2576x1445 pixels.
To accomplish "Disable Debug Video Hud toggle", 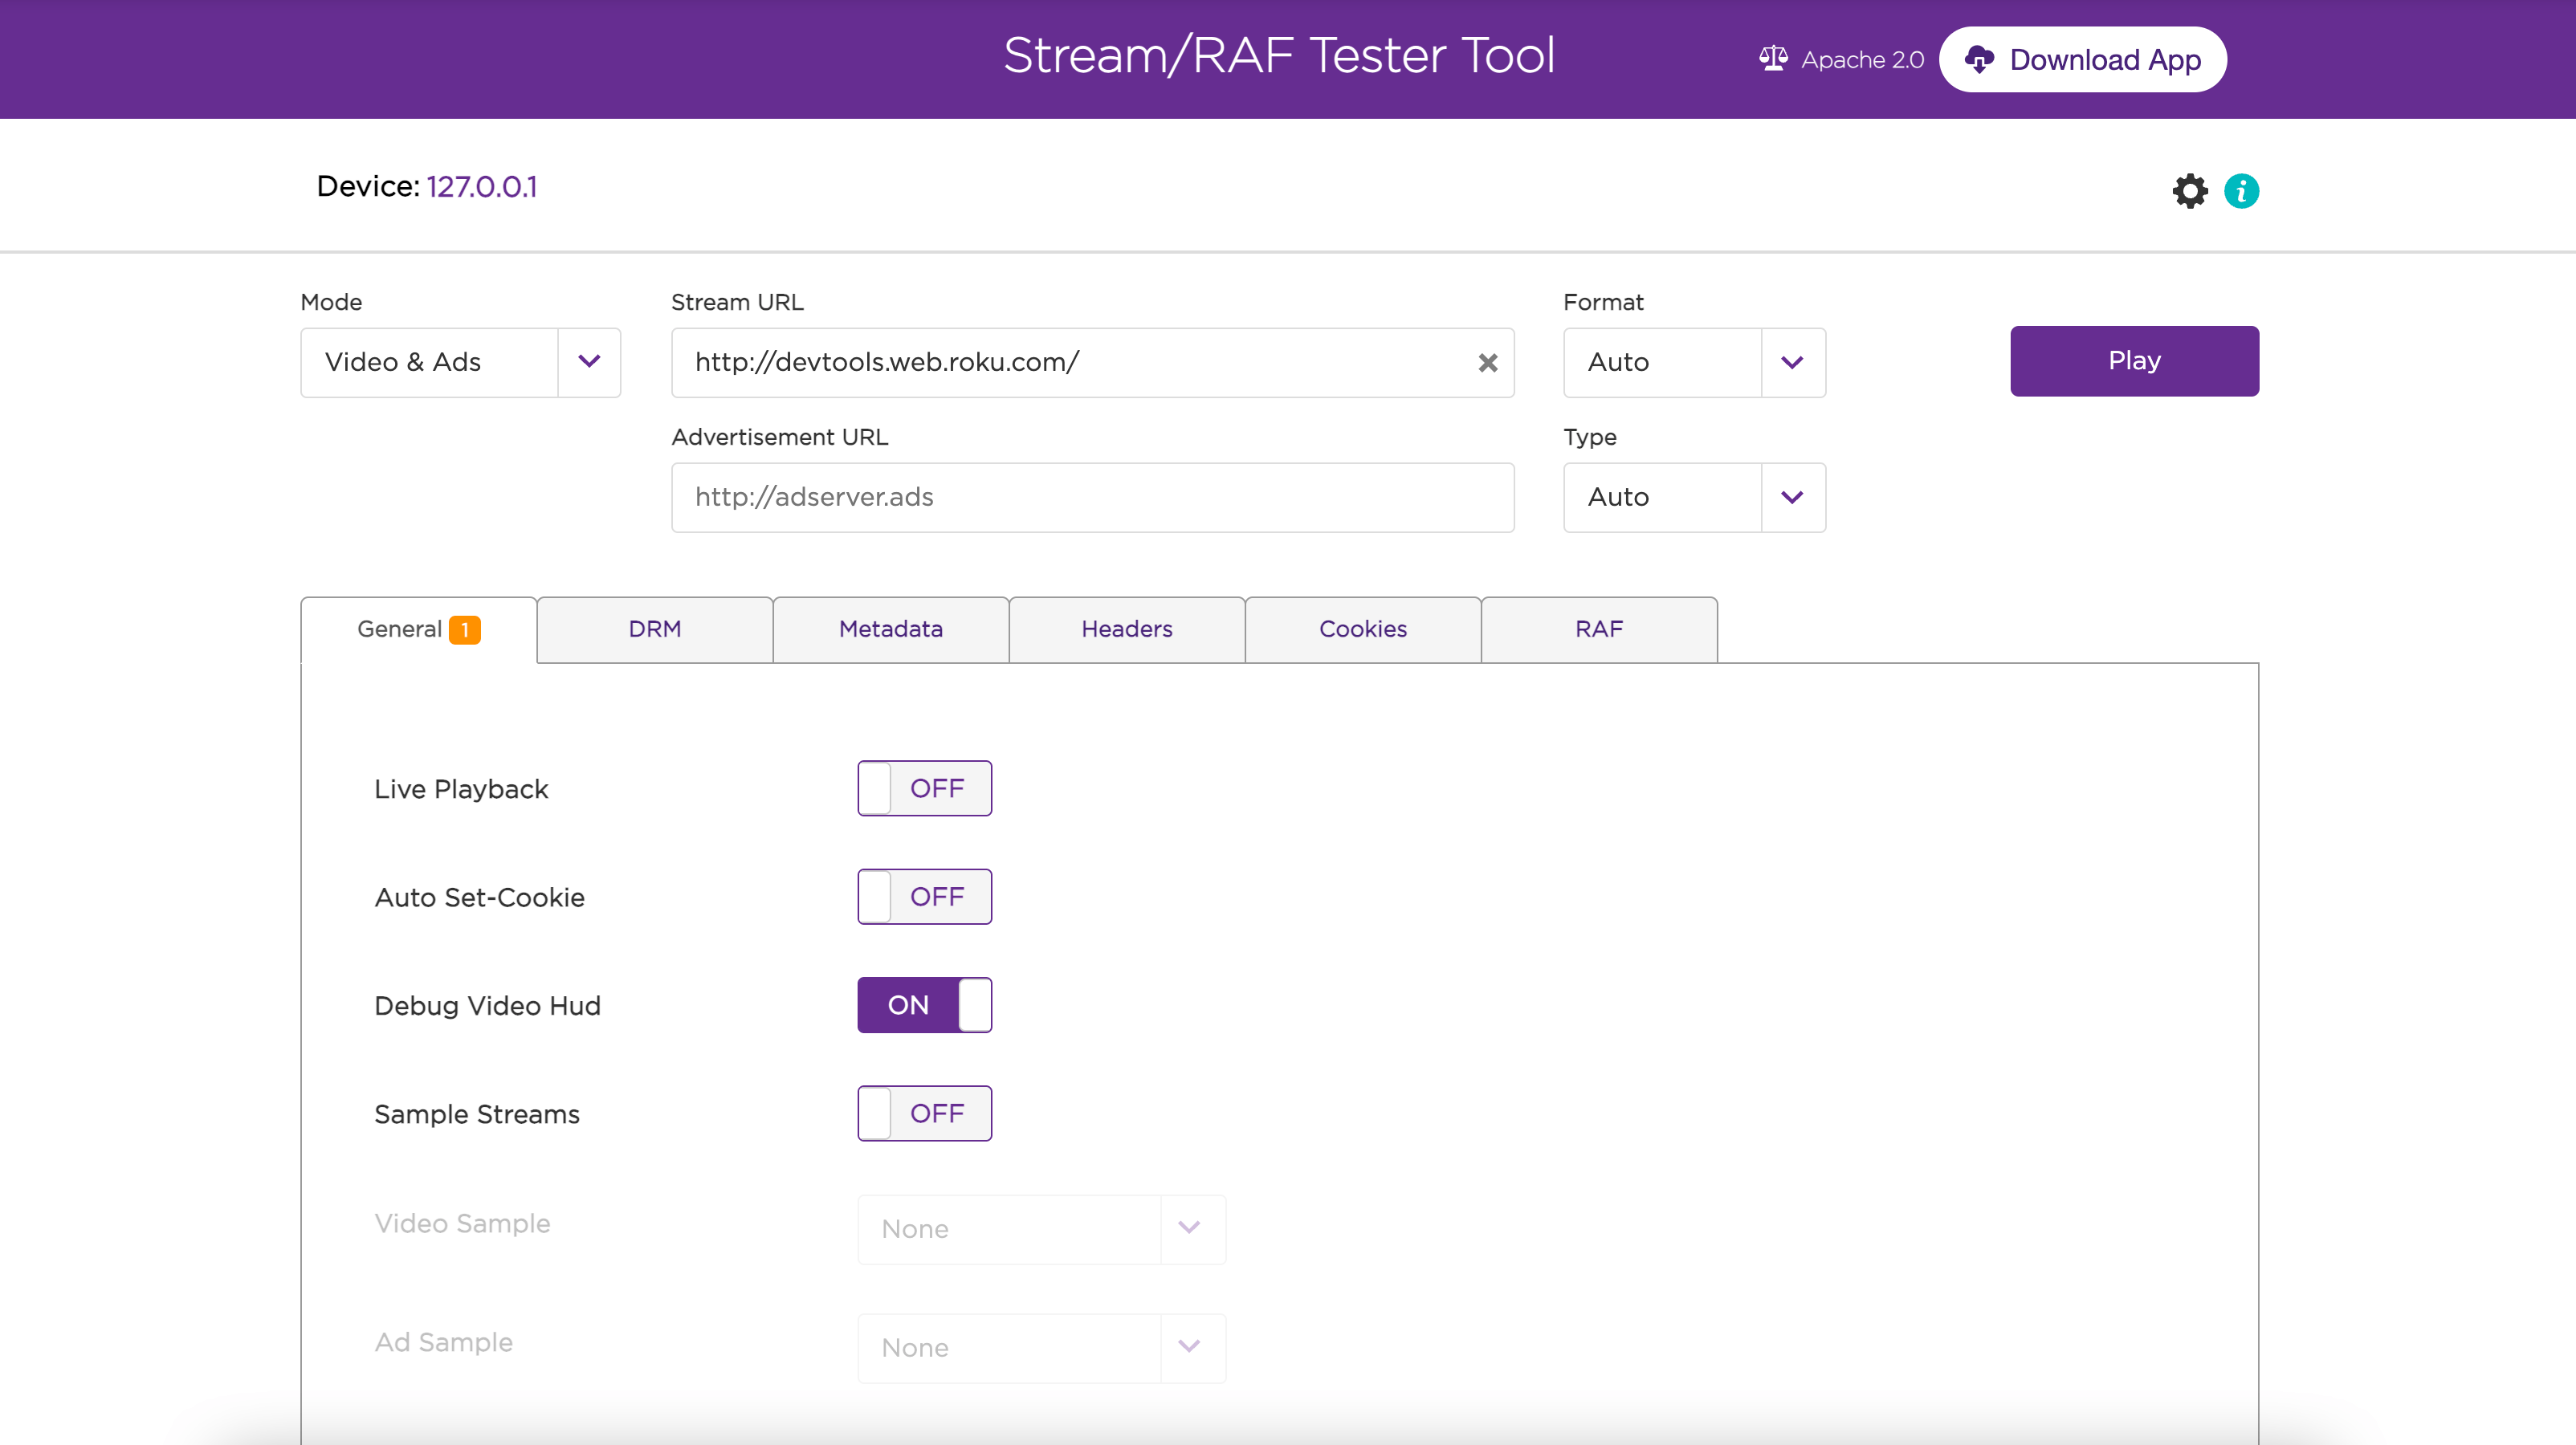I will pos(925,1004).
